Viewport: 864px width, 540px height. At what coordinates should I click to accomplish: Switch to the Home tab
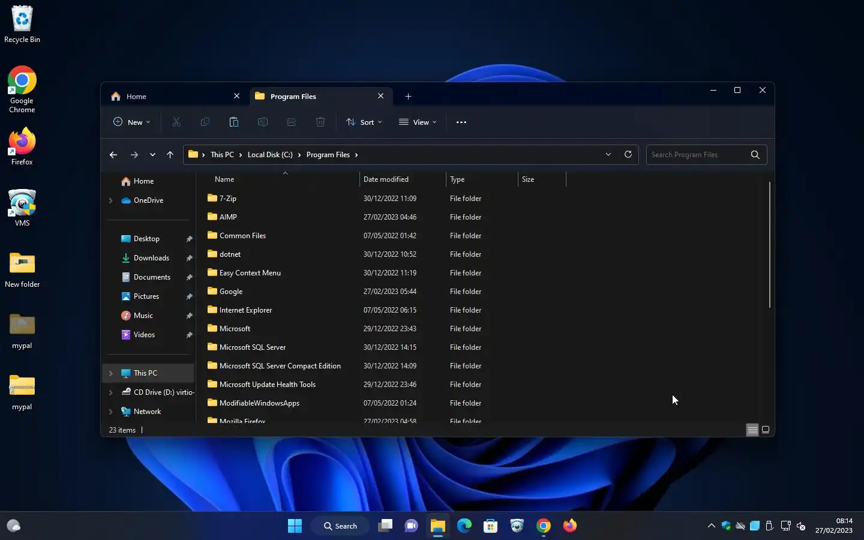click(174, 96)
